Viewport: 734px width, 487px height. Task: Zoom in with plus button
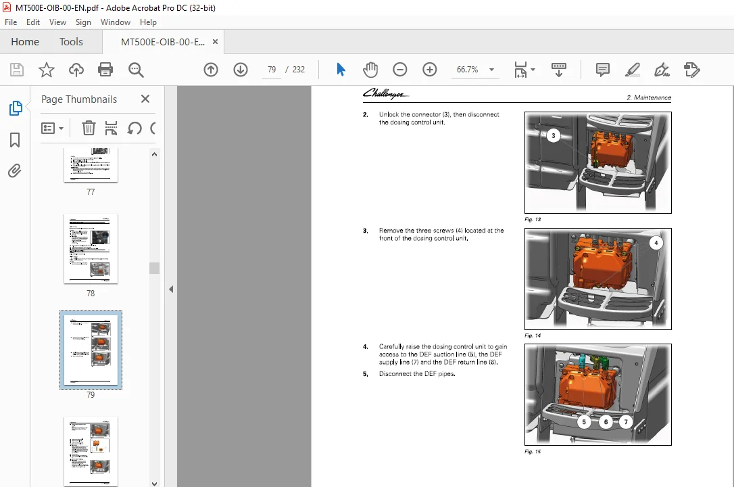click(x=429, y=70)
